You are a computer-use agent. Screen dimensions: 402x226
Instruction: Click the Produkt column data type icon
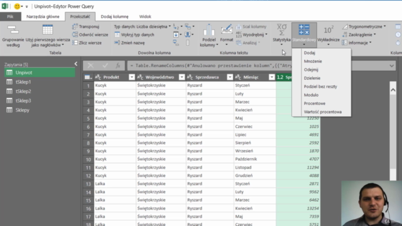click(98, 77)
